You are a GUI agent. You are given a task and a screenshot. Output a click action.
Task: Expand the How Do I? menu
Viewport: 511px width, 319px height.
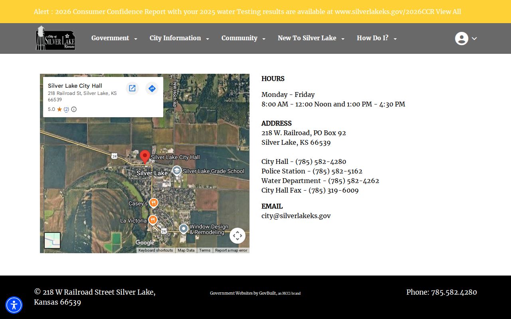pos(377,38)
